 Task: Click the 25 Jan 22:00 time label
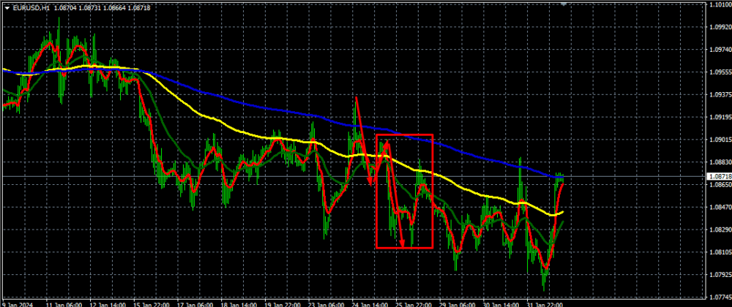pyautogui.click(x=414, y=304)
